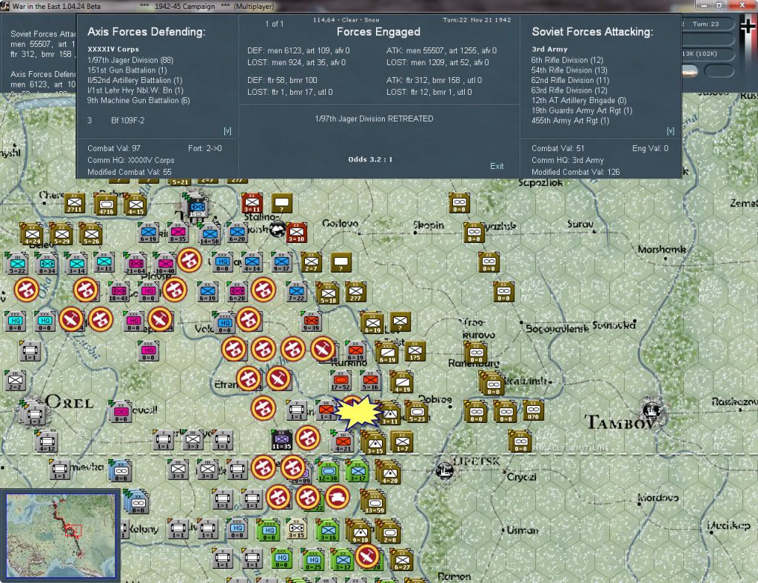Select the tank ground-attack marker
The height and width of the screenshot is (583, 758).
(x=338, y=497)
